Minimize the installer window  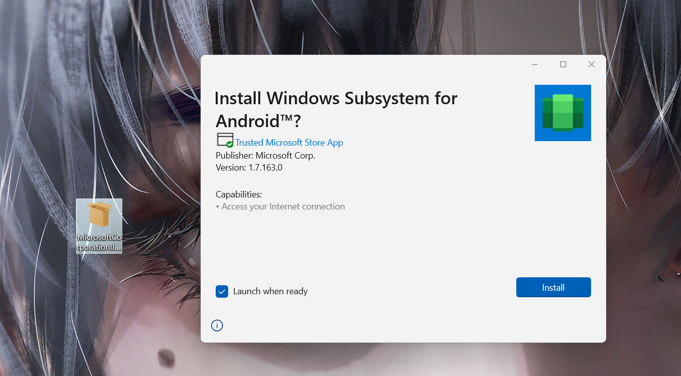point(535,64)
